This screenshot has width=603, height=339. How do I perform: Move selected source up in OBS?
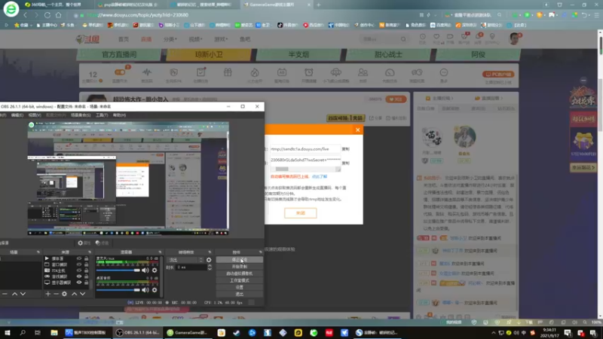tap(74, 294)
